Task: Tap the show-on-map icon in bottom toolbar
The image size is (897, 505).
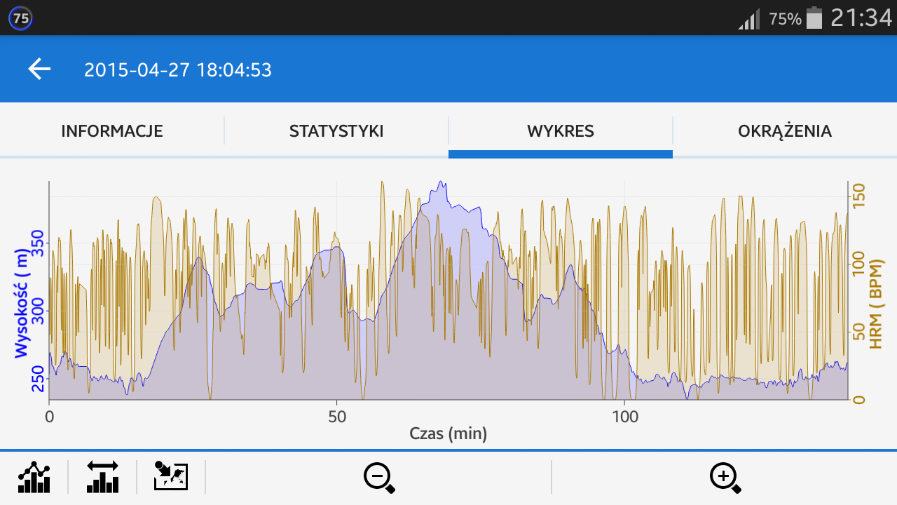Action: click(x=171, y=477)
